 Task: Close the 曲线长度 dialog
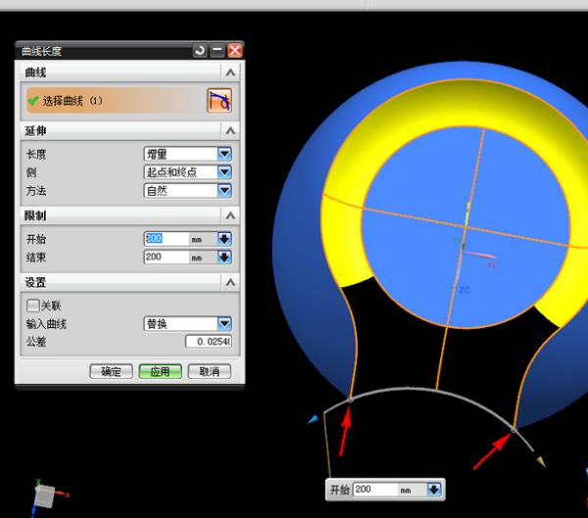point(234,50)
